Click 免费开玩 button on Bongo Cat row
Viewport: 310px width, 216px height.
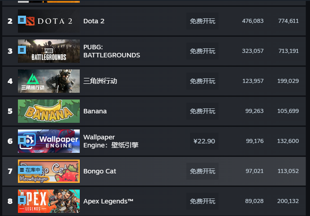click(202, 171)
